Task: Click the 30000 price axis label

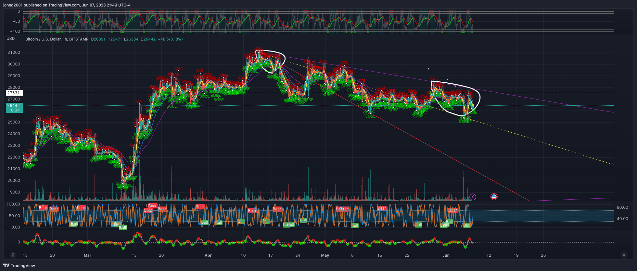Action: (14, 64)
